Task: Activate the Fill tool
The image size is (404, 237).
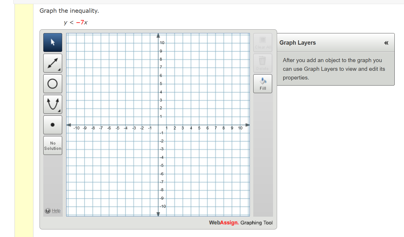Action: tap(263, 84)
